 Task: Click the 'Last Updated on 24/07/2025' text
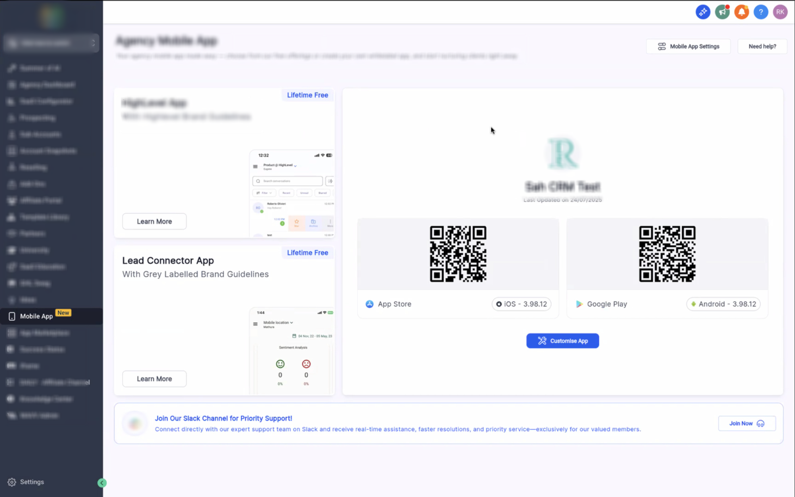(x=563, y=200)
